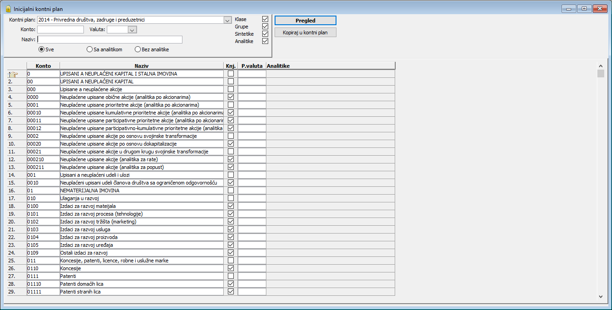Click into the Konto input field
This screenshot has width=612, height=310.
[x=61, y=30]
